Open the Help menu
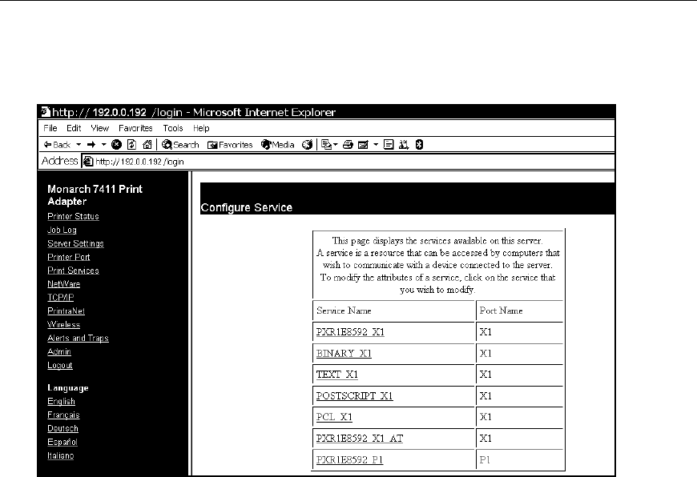 (201, 128)
